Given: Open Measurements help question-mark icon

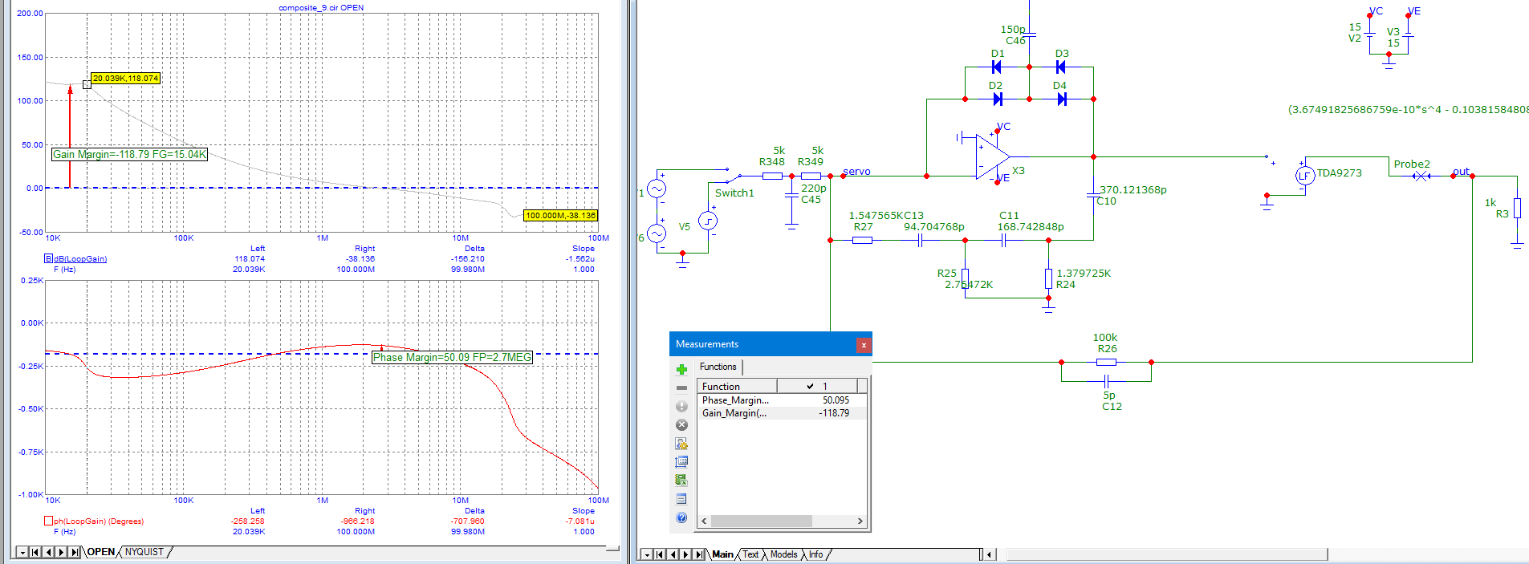Looking at the screenshot, I should point(681,517).
